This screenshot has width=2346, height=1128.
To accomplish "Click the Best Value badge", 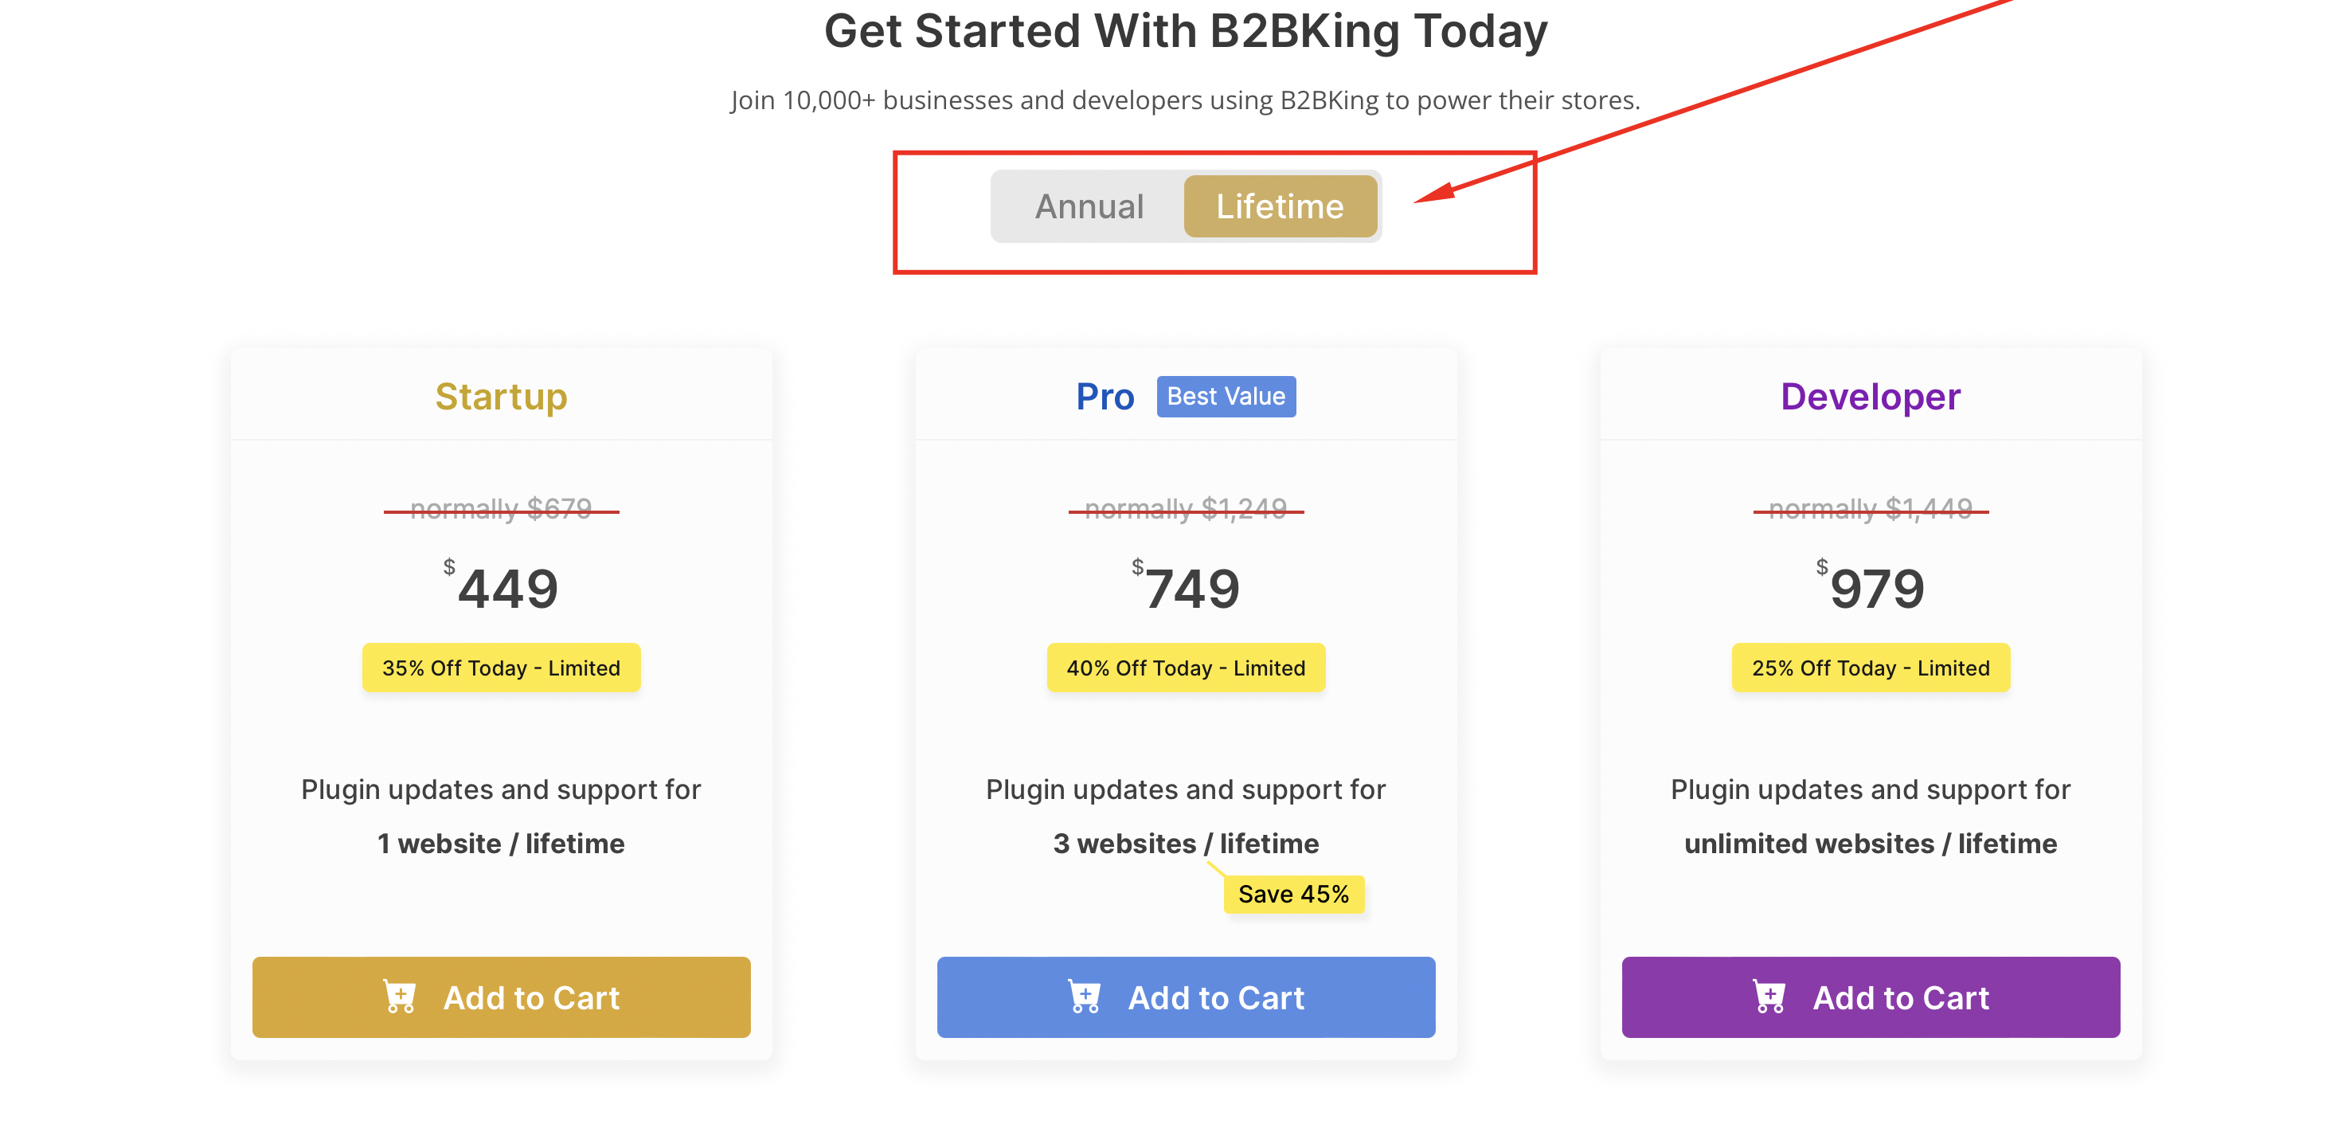I will (1226, 397).
